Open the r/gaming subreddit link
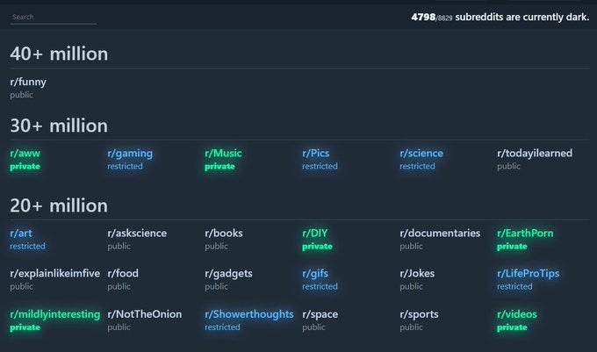597x352 pixels. click(x=130, y=154)
